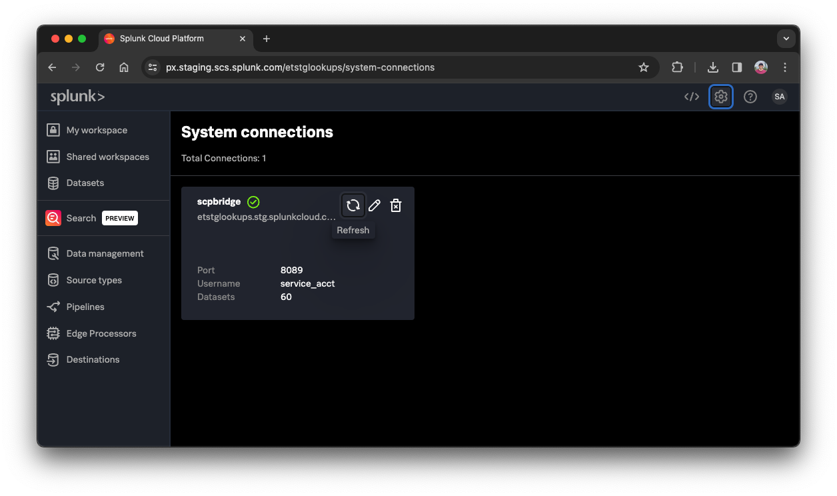The image size is (837, 496).
Task: Click the Refresh connection icon on scpbridge
Action: (x=353, y=205)
